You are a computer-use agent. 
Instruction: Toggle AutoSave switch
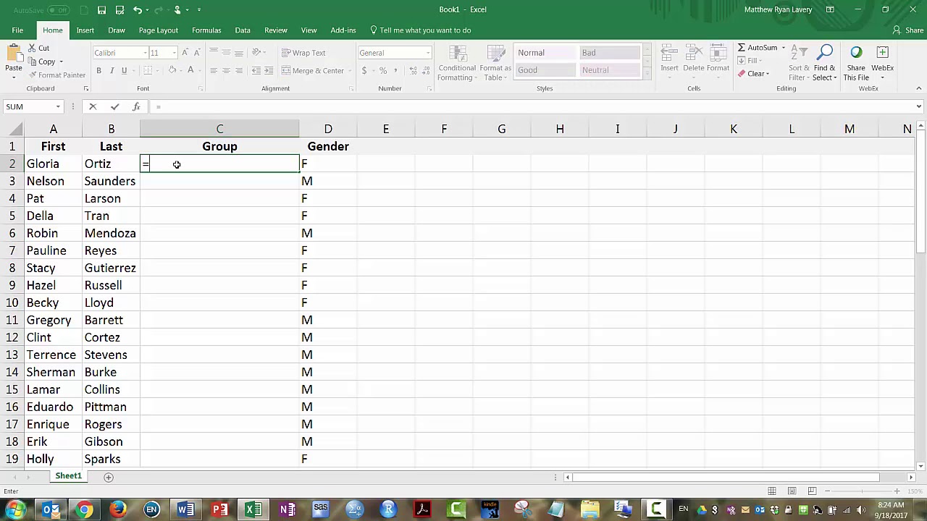(x=59, y=10)
